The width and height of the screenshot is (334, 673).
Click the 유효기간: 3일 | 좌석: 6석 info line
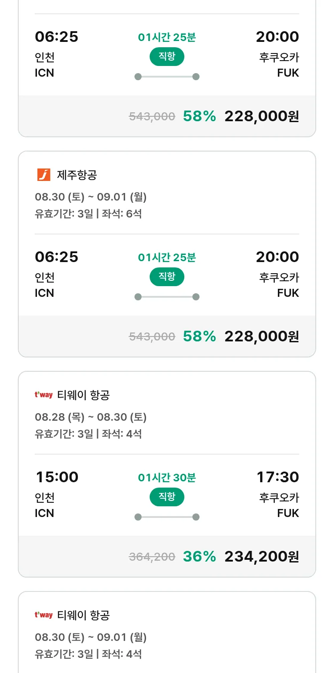tap(88, 214)
